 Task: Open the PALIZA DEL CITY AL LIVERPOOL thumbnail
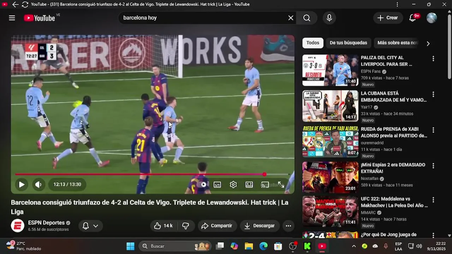pyautogui.click(x=330, y=70)
